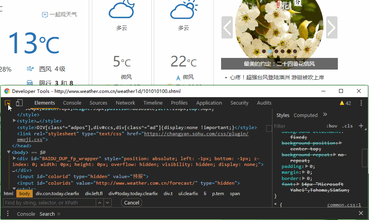
Task: Expand the background-repeat shorthand triangle
Action: (x=335, y=155)
